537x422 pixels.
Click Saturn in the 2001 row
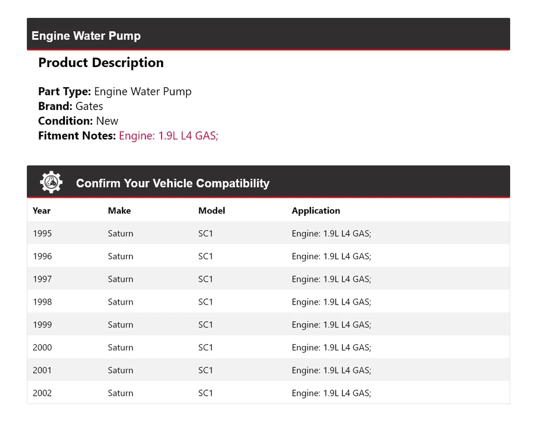120,371
